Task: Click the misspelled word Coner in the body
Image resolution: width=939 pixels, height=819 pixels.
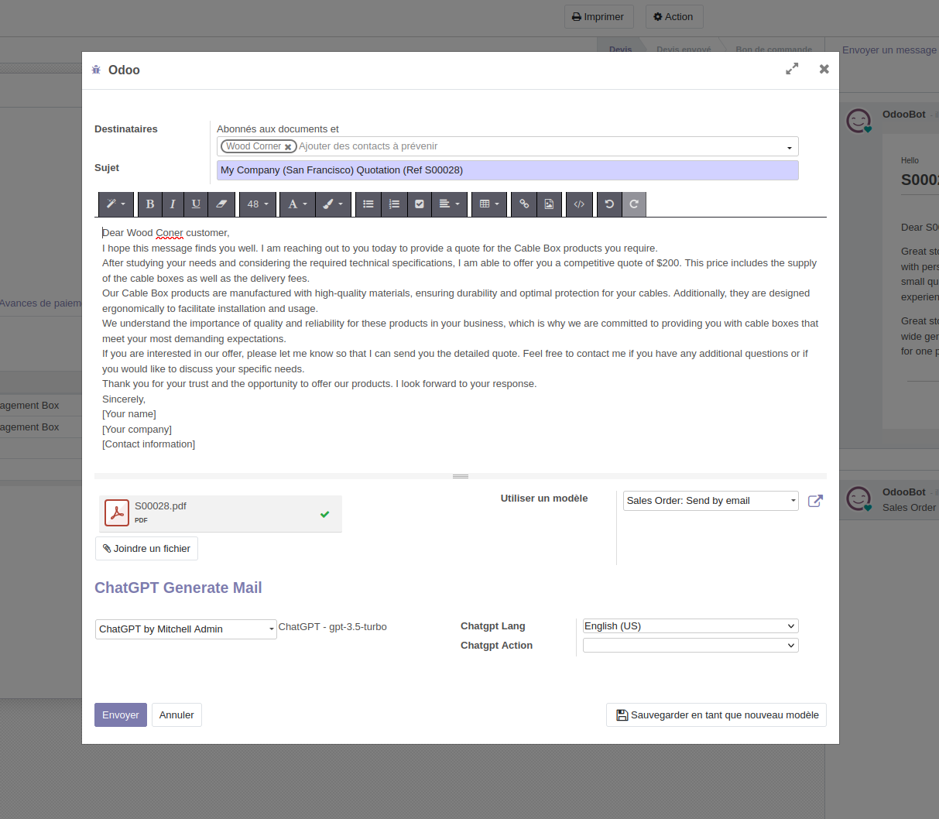Action: pos(170,233)
